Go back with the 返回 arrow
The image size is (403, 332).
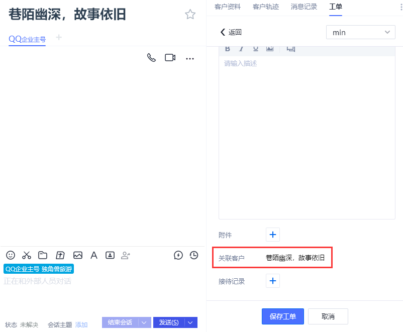pyautogui.click(x=231, y=32)
